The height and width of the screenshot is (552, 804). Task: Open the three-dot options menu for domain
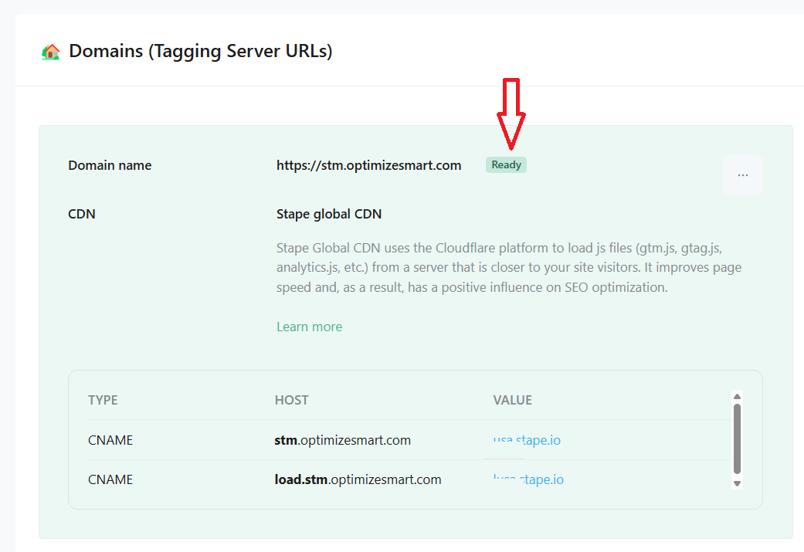[742, 175]
